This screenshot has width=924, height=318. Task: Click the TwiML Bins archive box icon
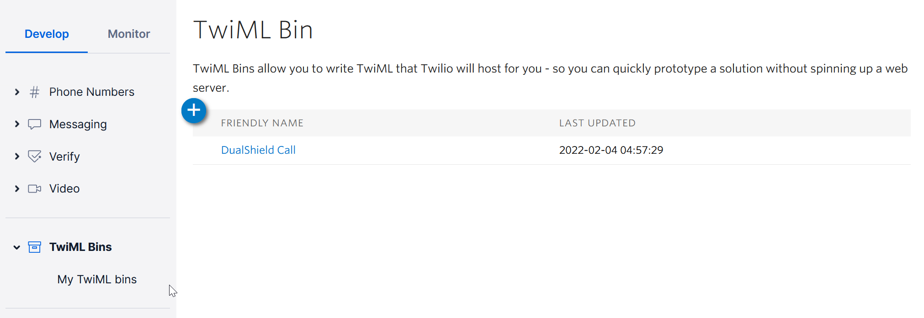point(34,247)
